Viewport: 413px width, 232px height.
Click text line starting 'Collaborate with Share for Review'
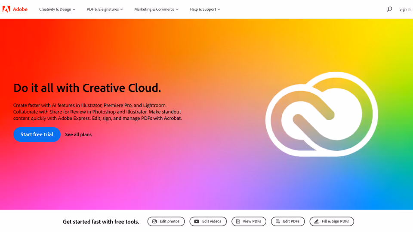pos(97,112)
